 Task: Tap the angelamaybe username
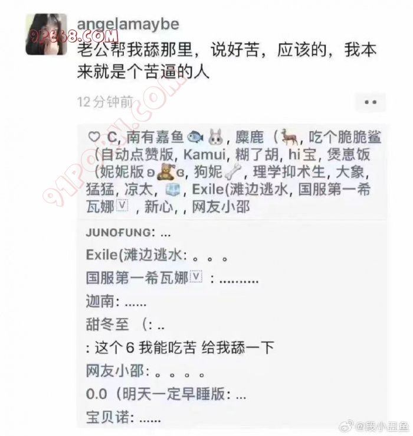[128, 24]
